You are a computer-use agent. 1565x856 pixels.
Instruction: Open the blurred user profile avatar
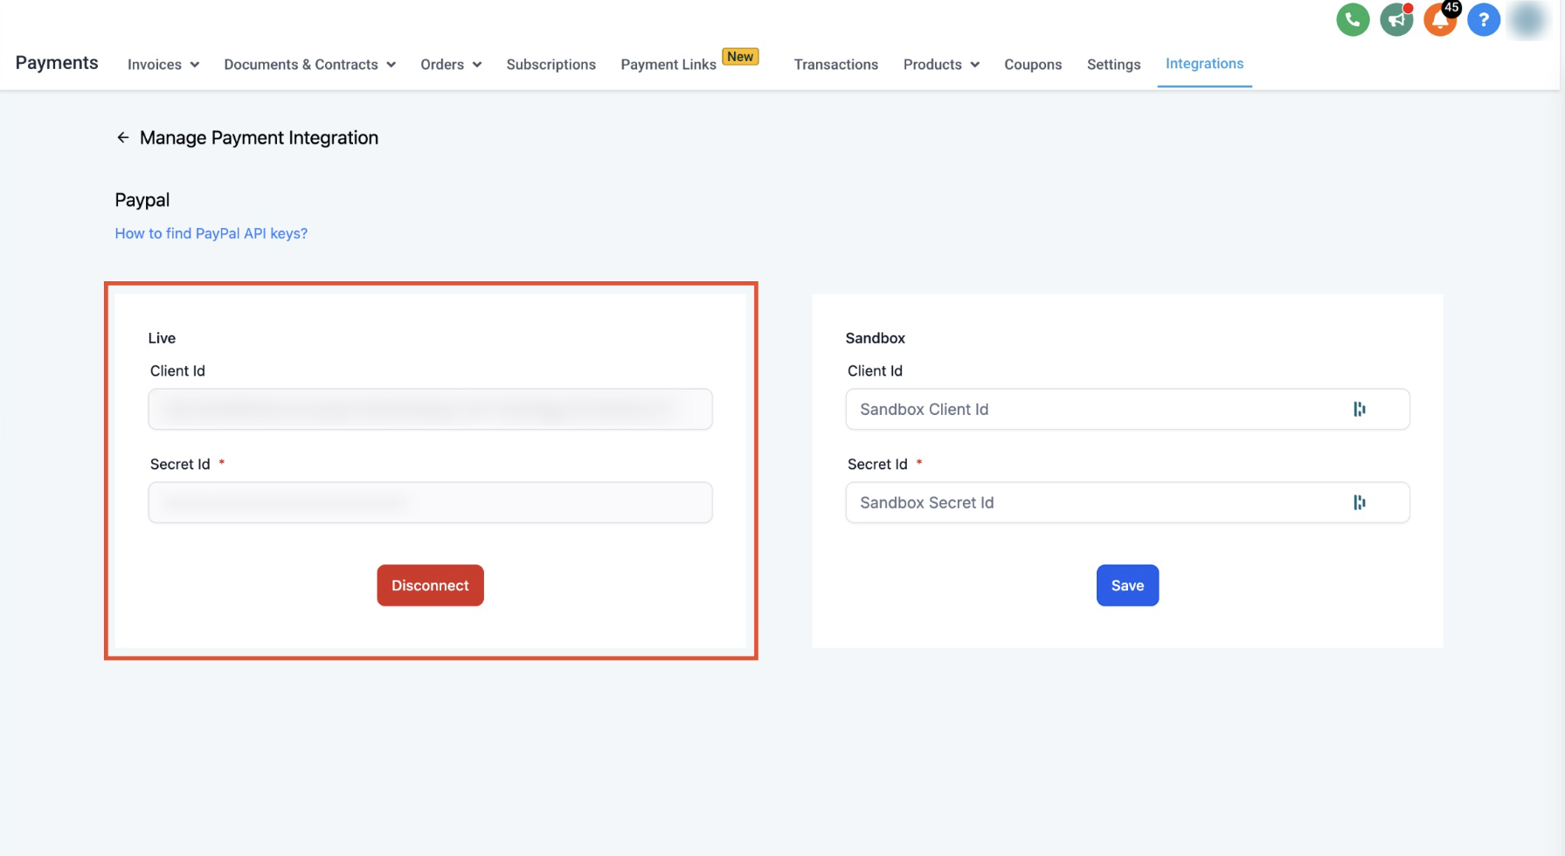point(1527,19)
